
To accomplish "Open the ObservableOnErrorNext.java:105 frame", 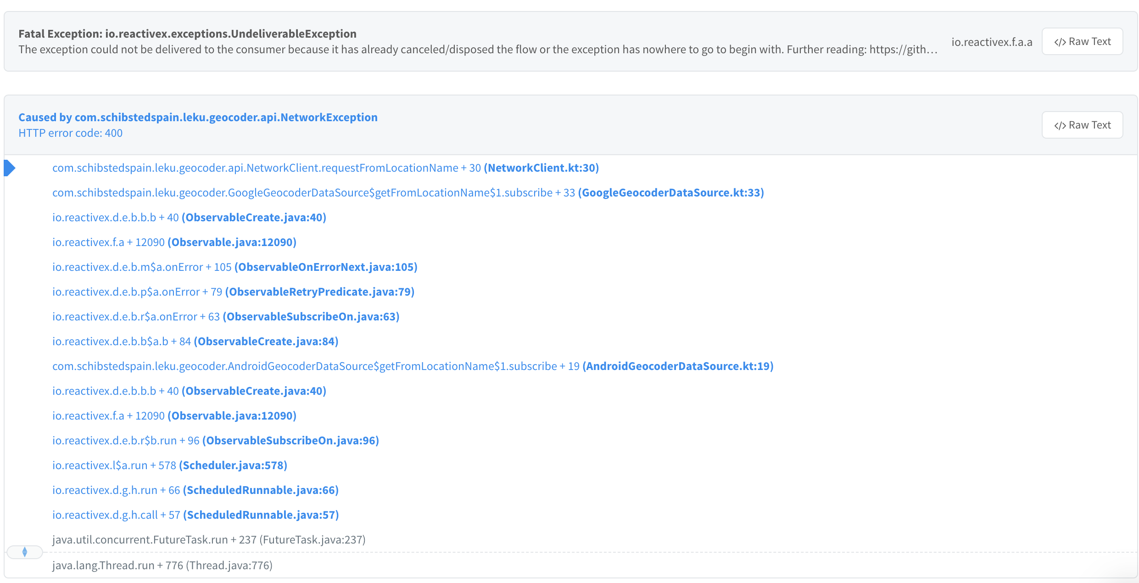I will pos(234,267).
